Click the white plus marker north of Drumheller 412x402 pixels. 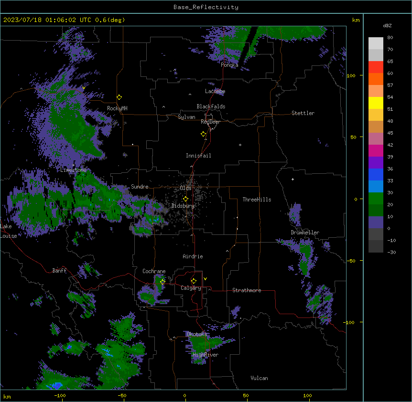[x=293, y=179]
